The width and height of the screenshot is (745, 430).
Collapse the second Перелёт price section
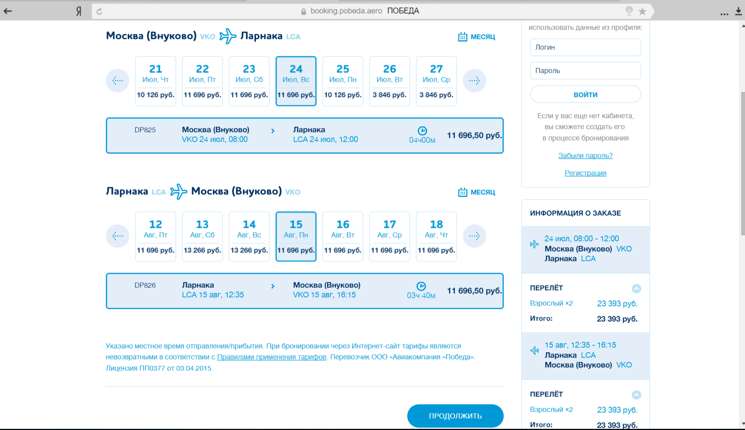click(x=636, y=395)
